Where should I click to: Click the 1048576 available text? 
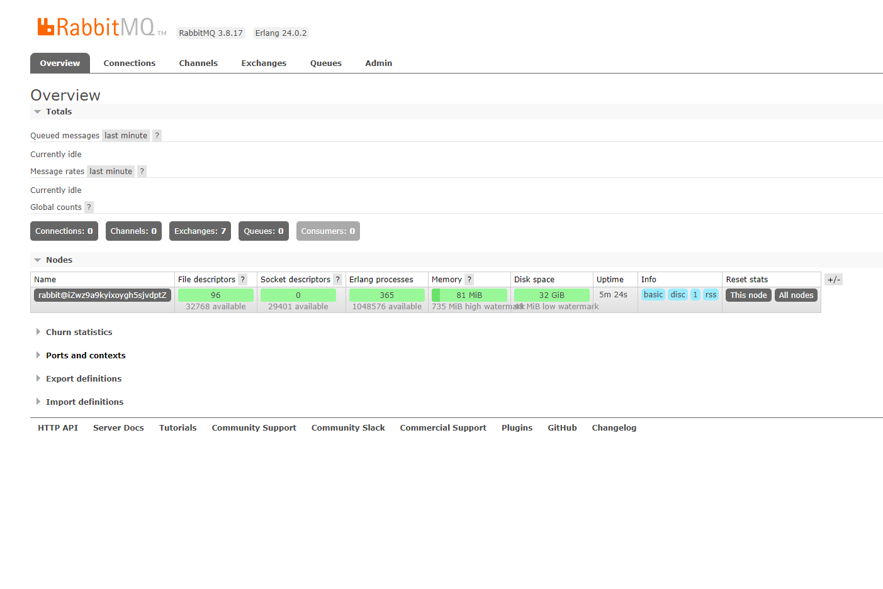click(387, 307)
